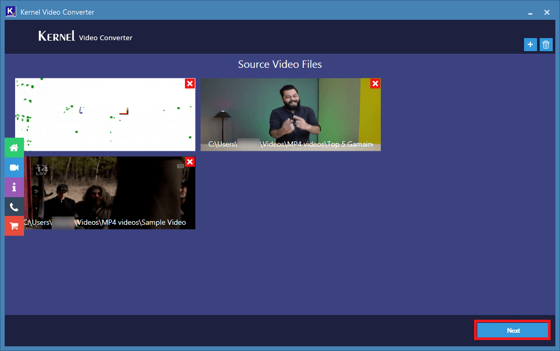Remove the Sample Video file
Image resolution: width=560 pixels, height=351 pixels.
pyautogui.click(x=190, y=162)
